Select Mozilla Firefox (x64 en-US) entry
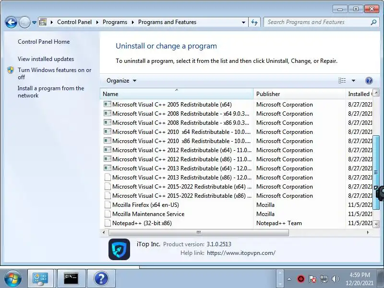This screenshot has width=384, height=288. coord(236,205)
